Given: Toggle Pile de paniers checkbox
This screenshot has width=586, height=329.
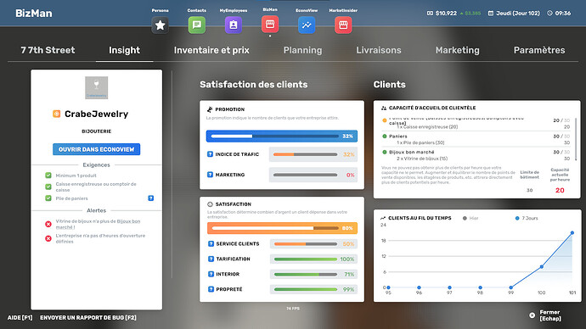Looking at the screenshot, I should point(48,198).
